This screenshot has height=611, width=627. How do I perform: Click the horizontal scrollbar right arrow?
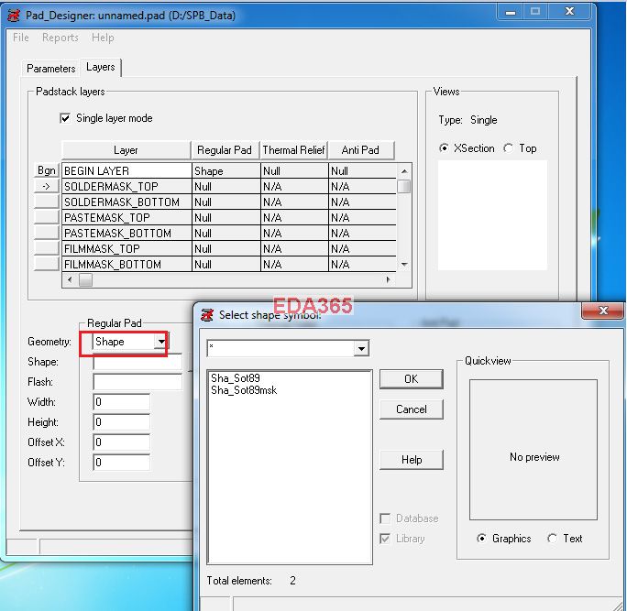388,279
